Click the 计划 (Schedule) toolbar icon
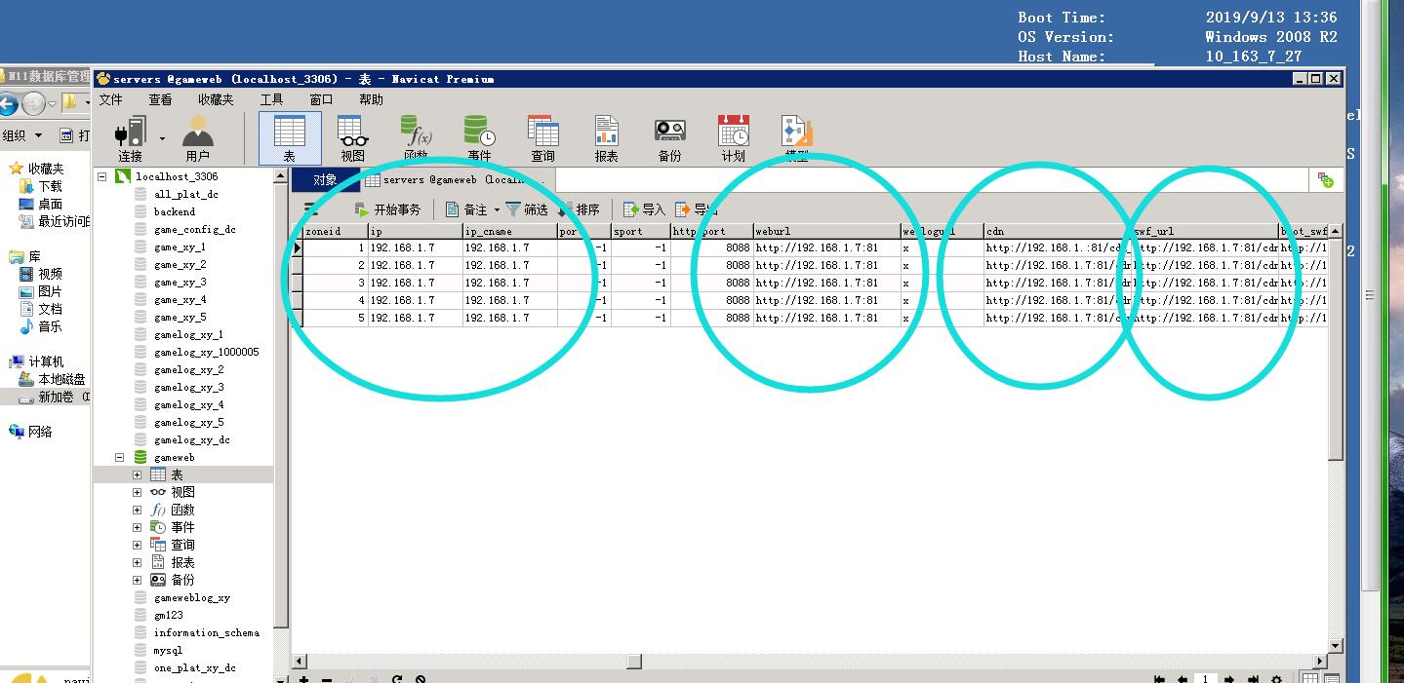The image size is (1404, 683). [733, 137]
